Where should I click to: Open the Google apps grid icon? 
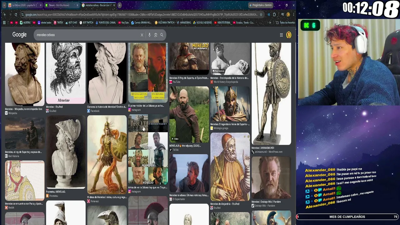pos(281,35)
